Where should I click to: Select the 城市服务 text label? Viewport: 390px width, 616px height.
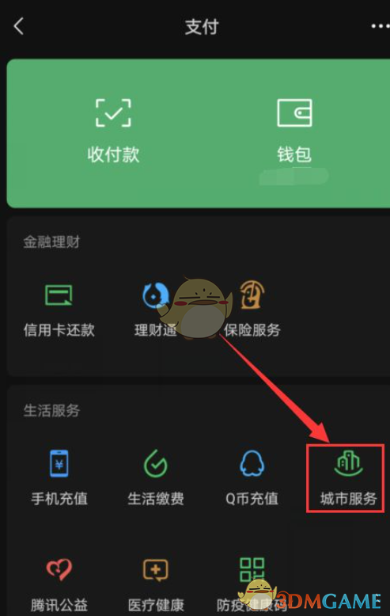tap(348, 499)
